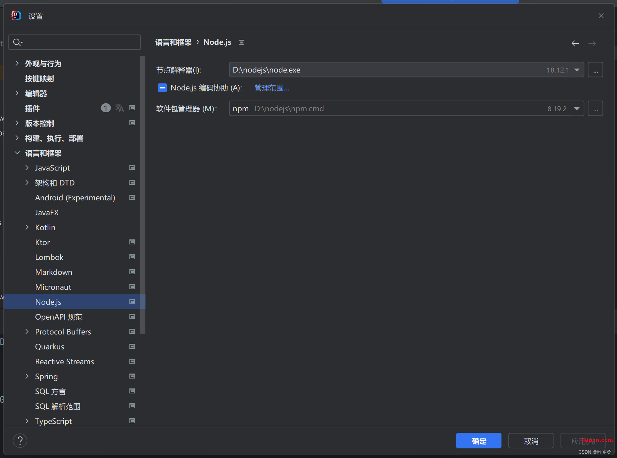Expand JavaScript tree node
617x458 pixels.
point(27,168)
